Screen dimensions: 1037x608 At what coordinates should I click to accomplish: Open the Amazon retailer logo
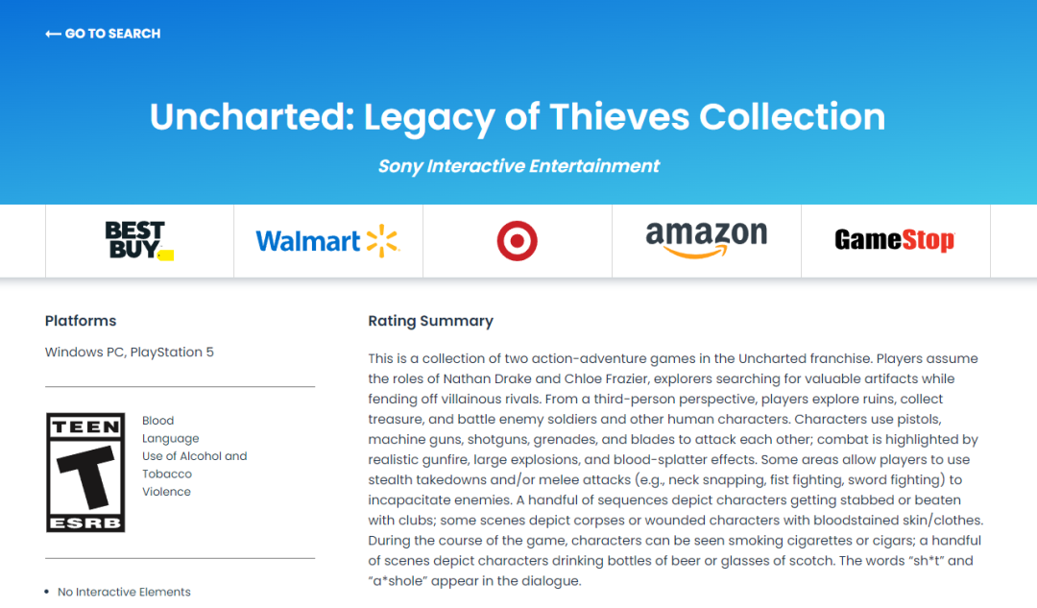point(706,240)
